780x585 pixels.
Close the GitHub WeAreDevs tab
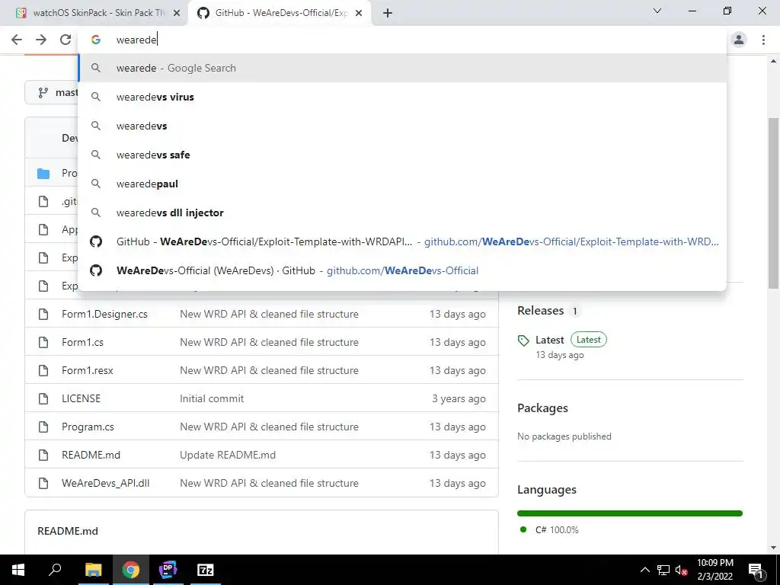[x=359, y=13]
